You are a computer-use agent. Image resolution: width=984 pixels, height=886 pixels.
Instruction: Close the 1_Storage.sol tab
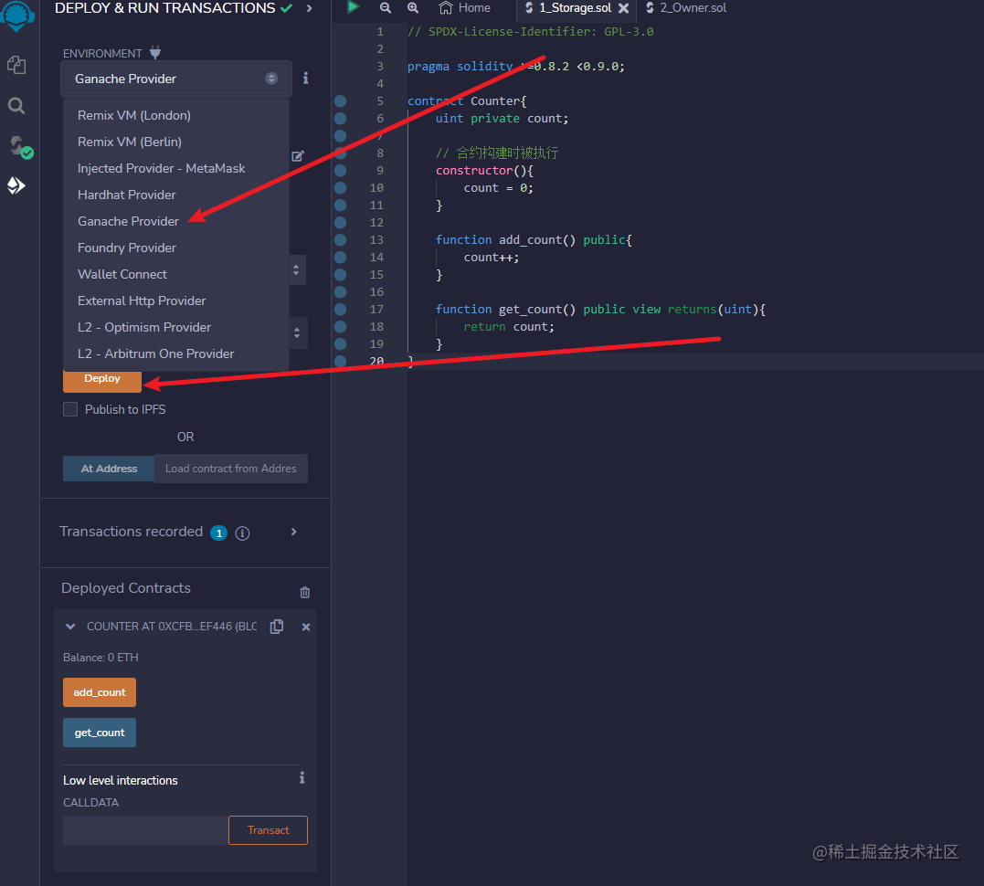pos(623,8)
